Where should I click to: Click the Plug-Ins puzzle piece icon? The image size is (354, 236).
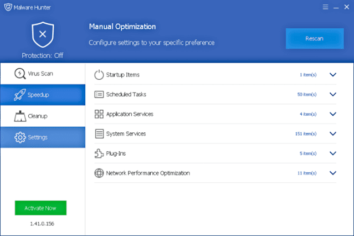point(99,153)
